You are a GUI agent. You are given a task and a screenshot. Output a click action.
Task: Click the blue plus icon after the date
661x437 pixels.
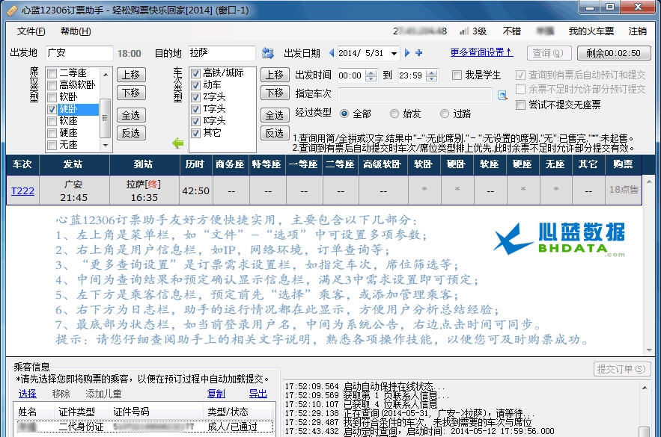419,53
